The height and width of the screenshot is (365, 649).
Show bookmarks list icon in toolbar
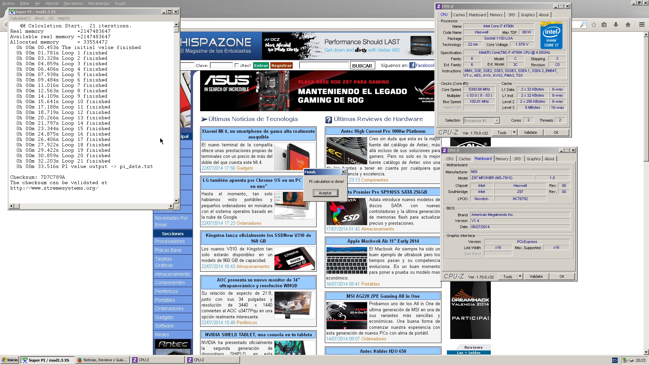pyautogui.click(x=604, y=25)
